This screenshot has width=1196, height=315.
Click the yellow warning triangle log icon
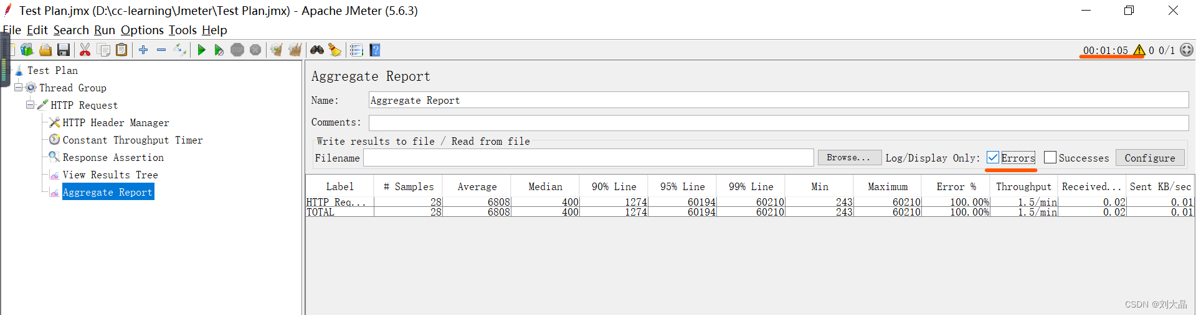click(x=1139, y=50)
